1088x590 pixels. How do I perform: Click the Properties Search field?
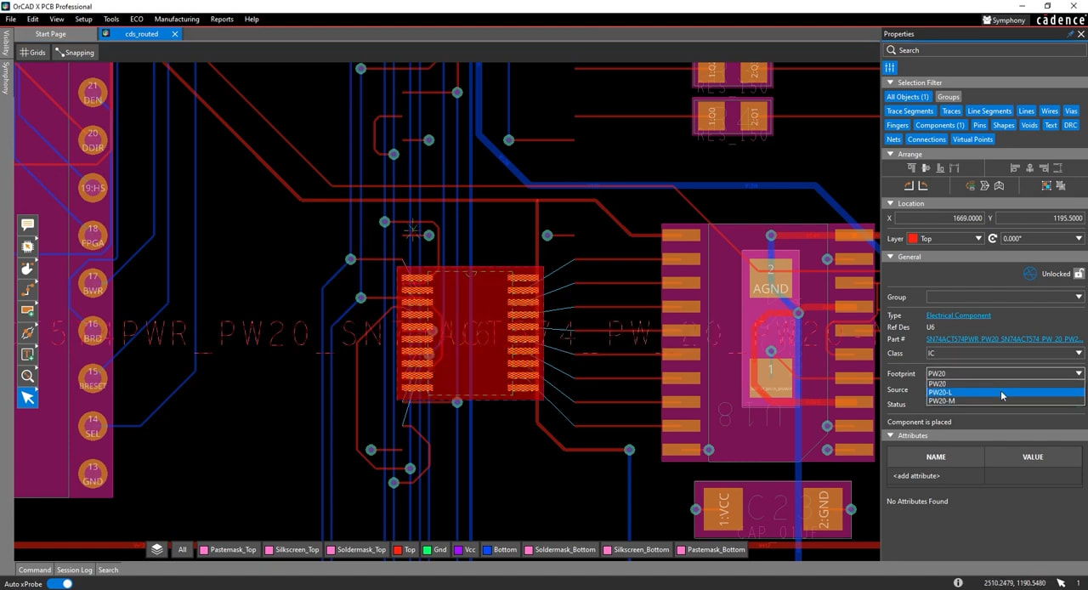point(984,50)
